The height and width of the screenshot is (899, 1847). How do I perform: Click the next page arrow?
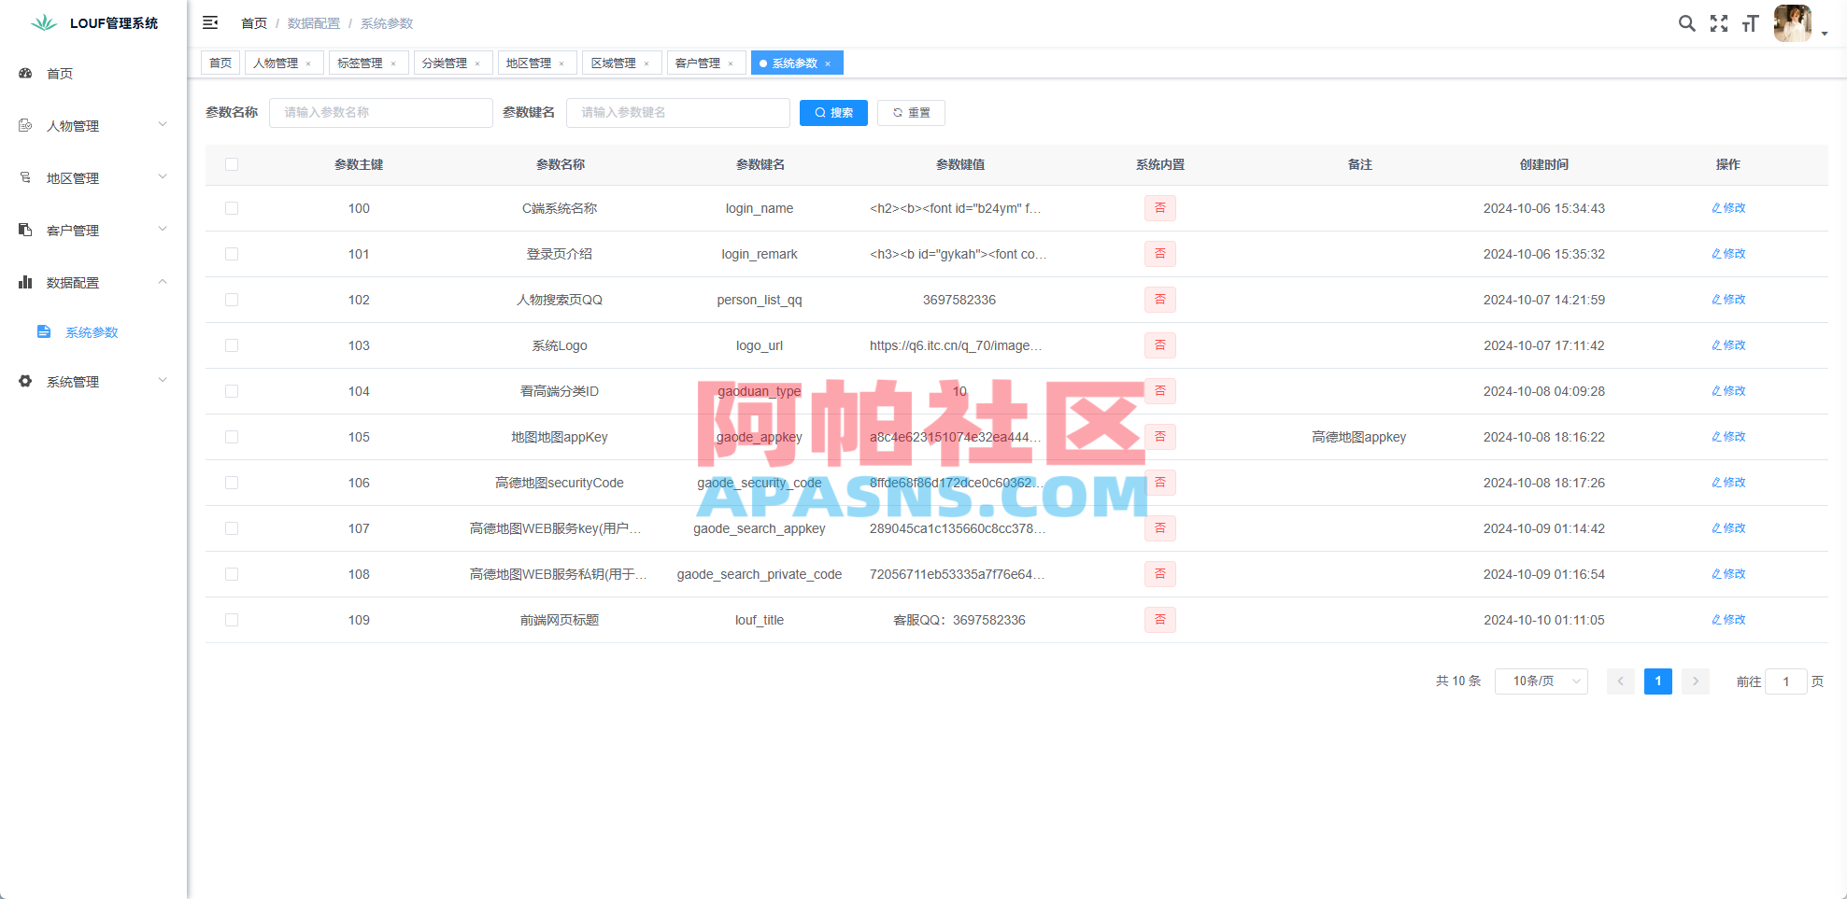[1696, 681]
